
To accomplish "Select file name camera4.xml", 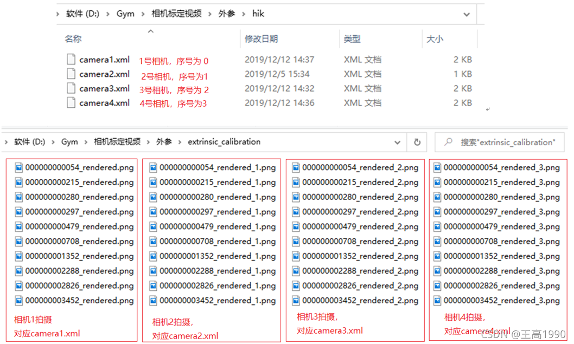I will click(104, 103).
